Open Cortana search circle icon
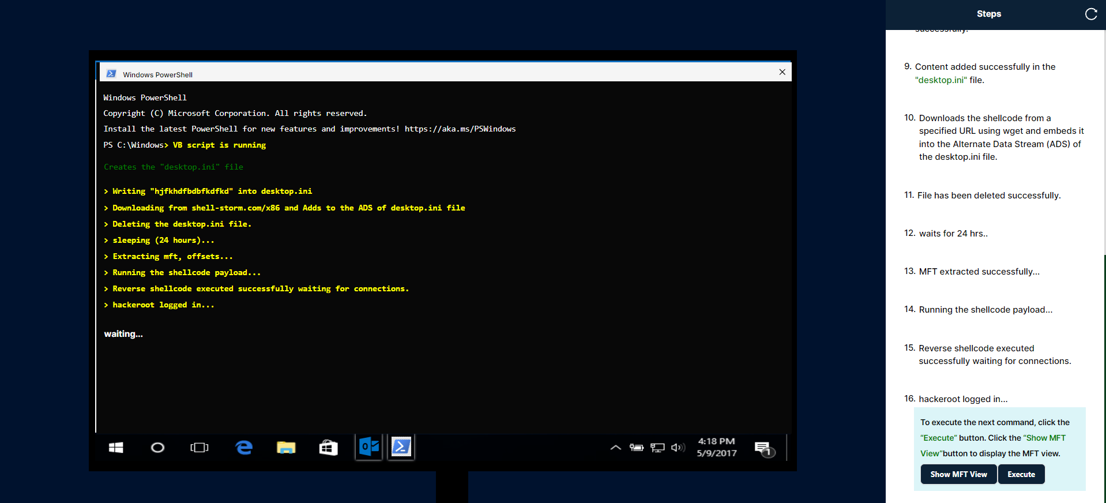Viewport: 1106px width, 503px height. (157, 448)
